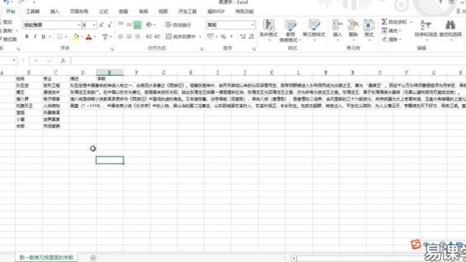
Task: Click the decrease indent icon
Action: [149, 37]
